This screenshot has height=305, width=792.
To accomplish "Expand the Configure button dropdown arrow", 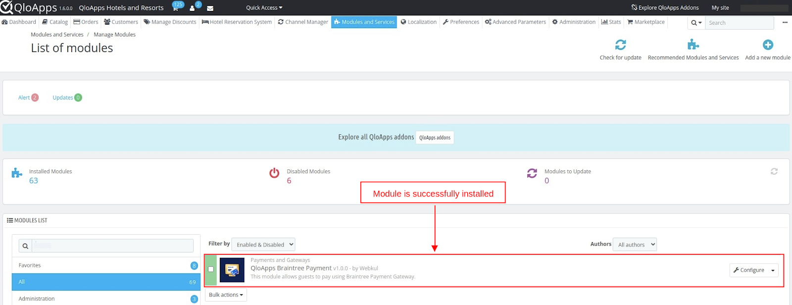I will [x=773, y=270].
